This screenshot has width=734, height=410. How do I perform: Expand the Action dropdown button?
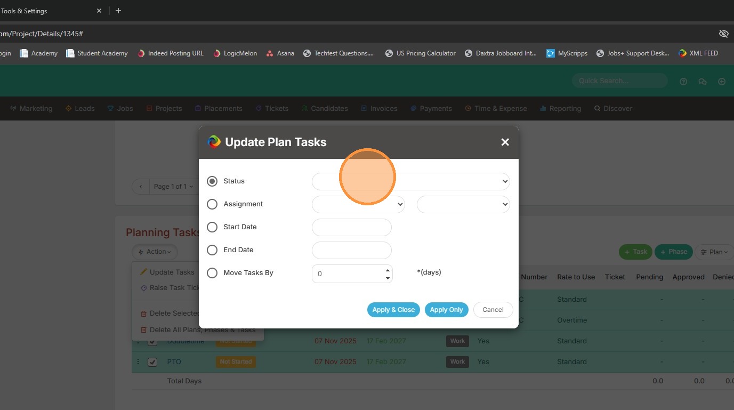tap(155, 252)
